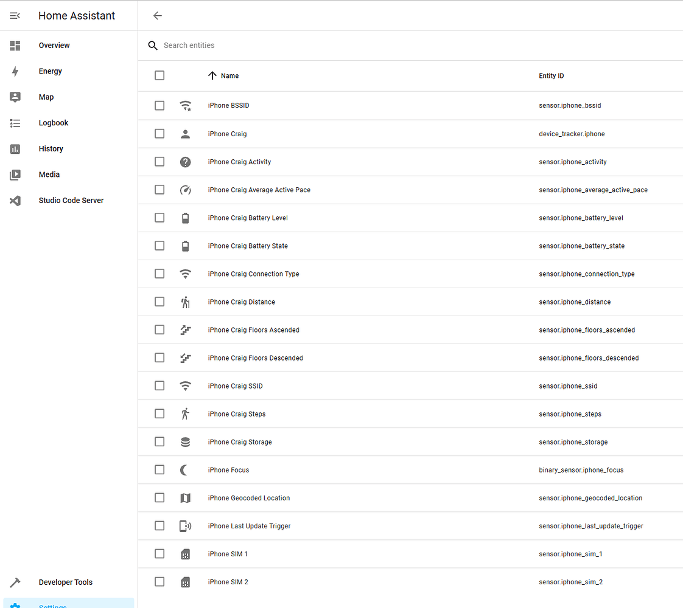This screenshot has width=683, height=608.
Task: Open Developer Tools hammer icon
Action: tap(15, 582)
